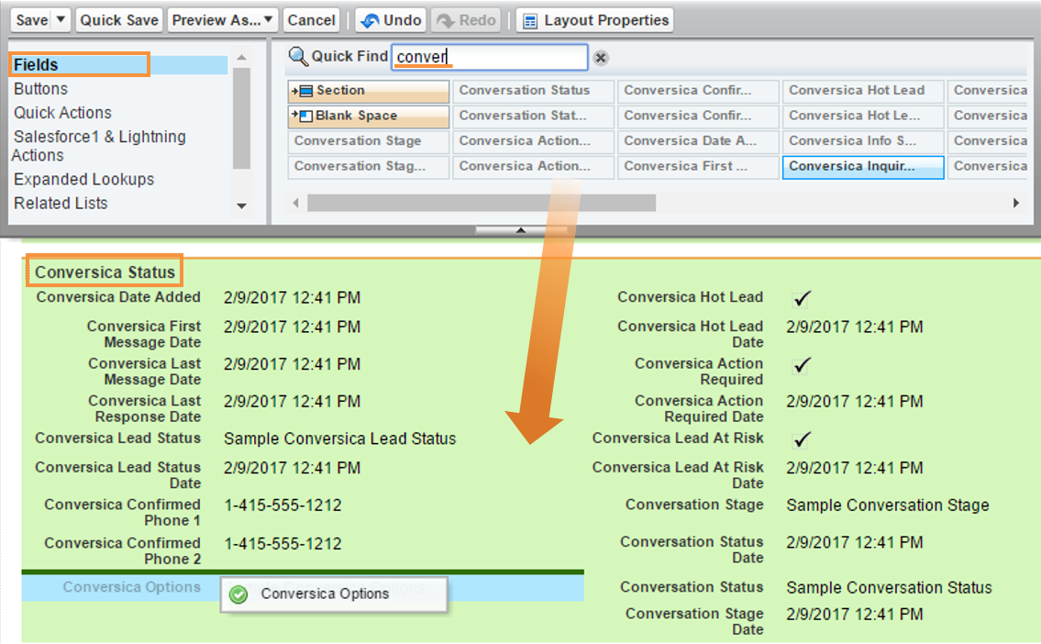Clear the Quick Find search text
This screenshot has height=644, width=1041.
(601, 58)
